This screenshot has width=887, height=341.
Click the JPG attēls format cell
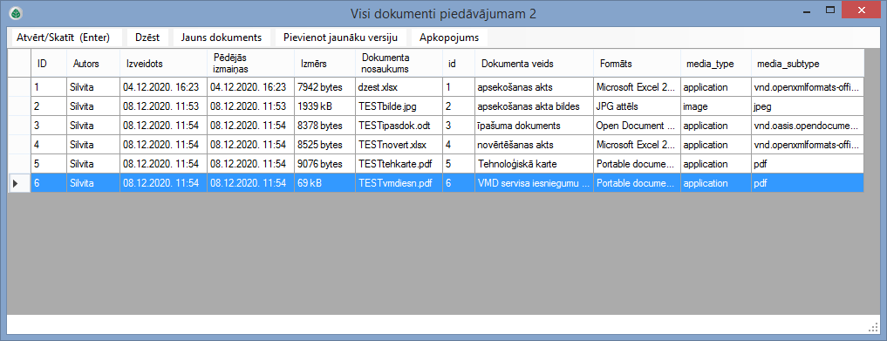[x=637, y=106]
